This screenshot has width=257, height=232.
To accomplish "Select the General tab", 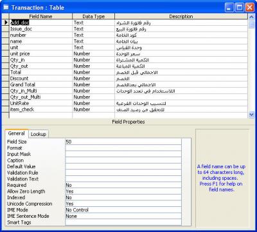I will (17, 133).
